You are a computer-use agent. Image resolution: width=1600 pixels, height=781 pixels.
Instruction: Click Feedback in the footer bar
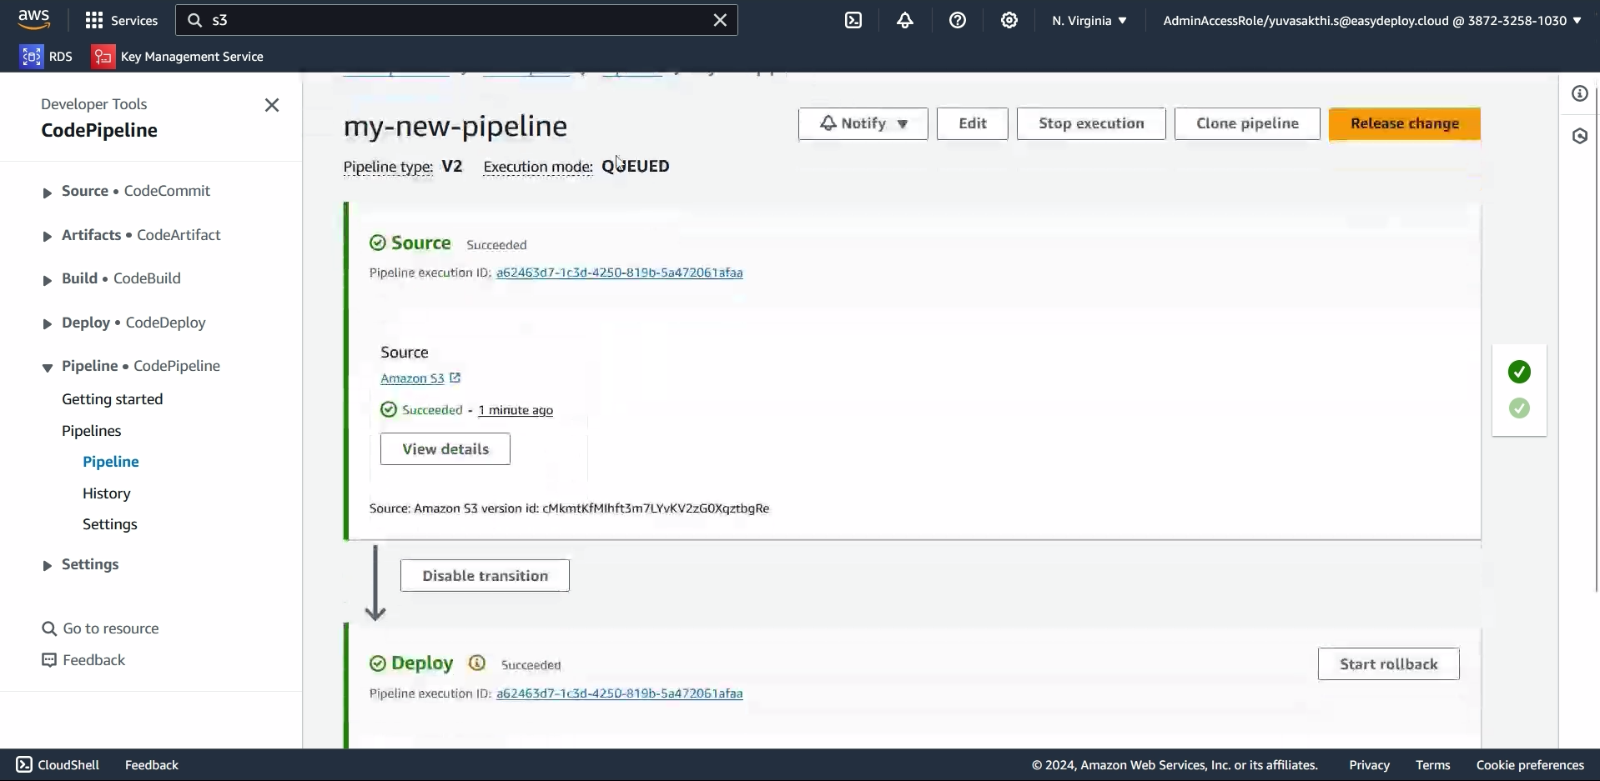[152, 764]
